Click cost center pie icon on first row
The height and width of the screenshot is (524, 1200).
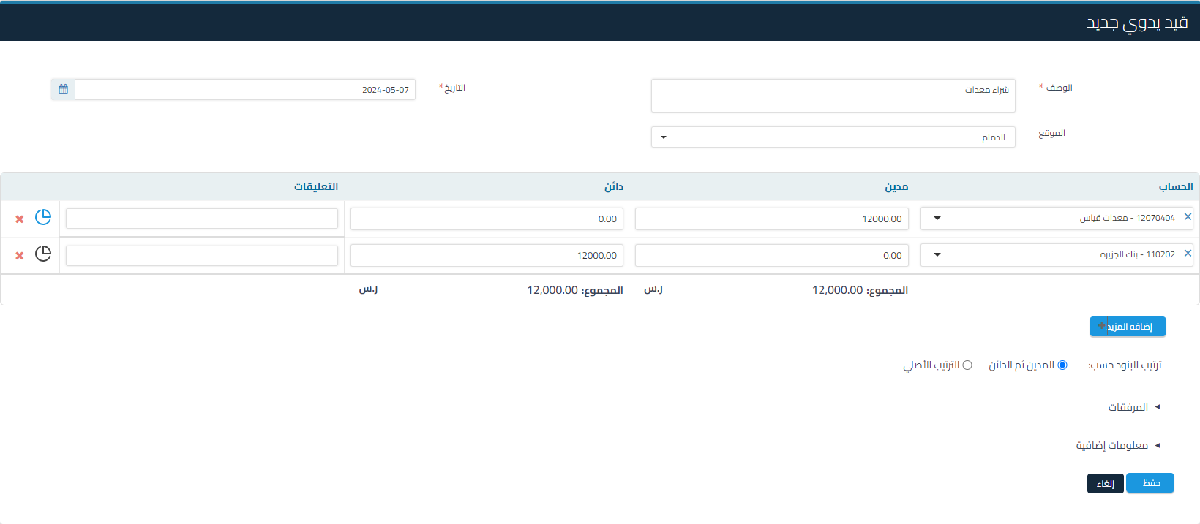click(x=43, y=217)
